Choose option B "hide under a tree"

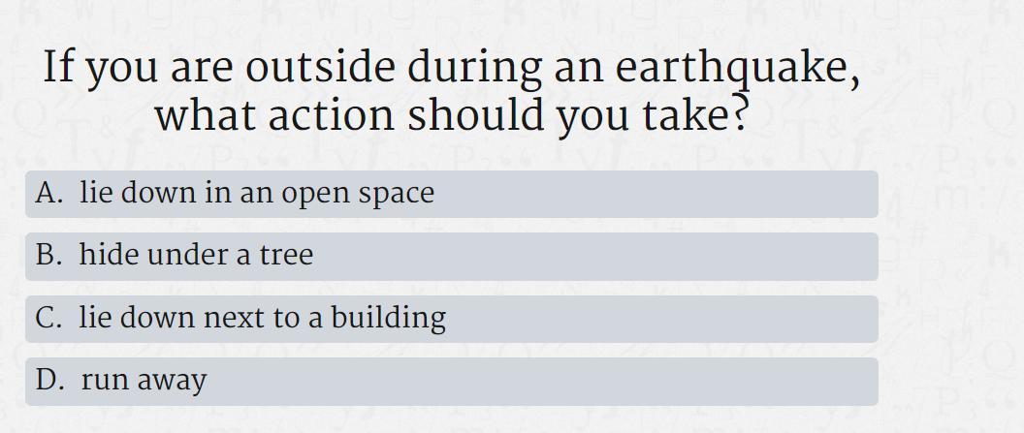point(451,257)
